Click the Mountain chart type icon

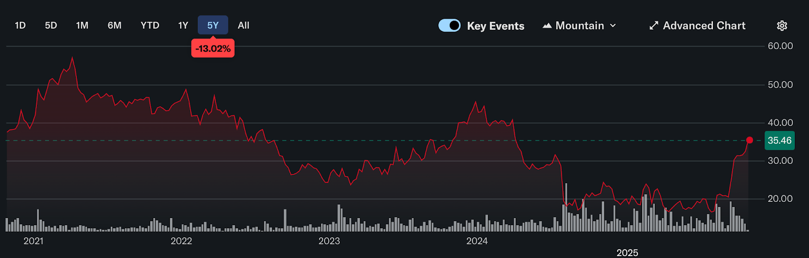547,26
